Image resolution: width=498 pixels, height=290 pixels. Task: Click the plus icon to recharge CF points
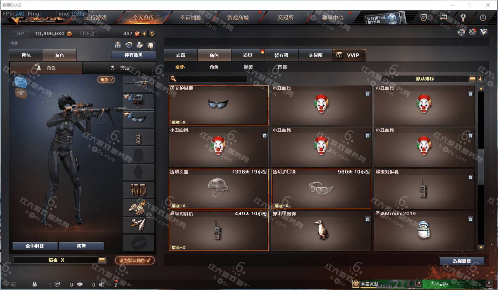coord(144,34)
